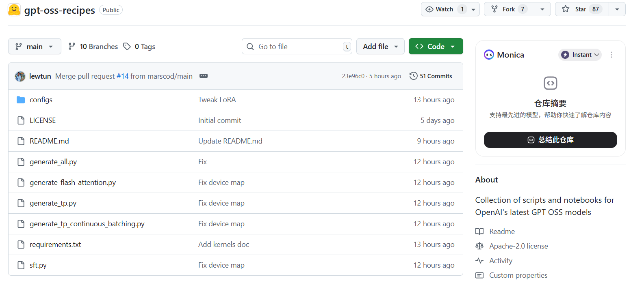Open the 51 Commits history link
Viewport: 631px width, 281px height.
click(431, 76)
